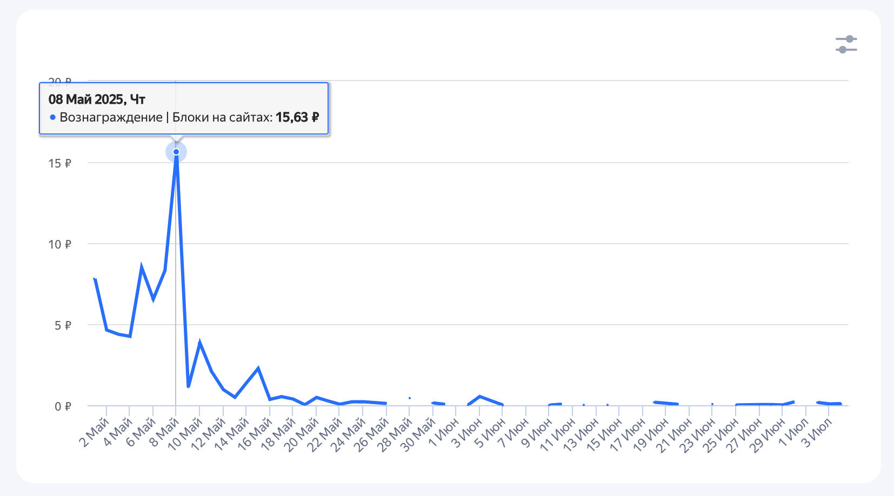Click the '16 Май' x-axis label
This screenshot has width=894, height=496.
click(255, 435)
